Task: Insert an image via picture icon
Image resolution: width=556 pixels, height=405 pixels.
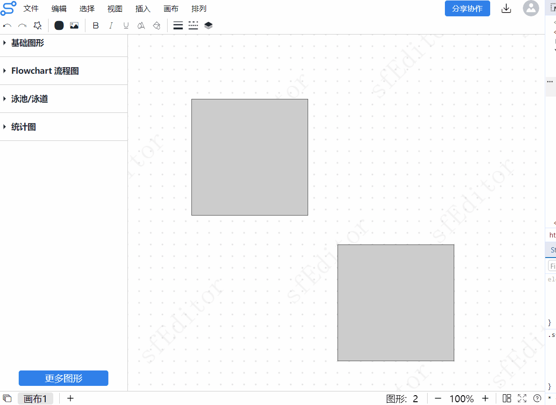Action: (x=74, y=26)
